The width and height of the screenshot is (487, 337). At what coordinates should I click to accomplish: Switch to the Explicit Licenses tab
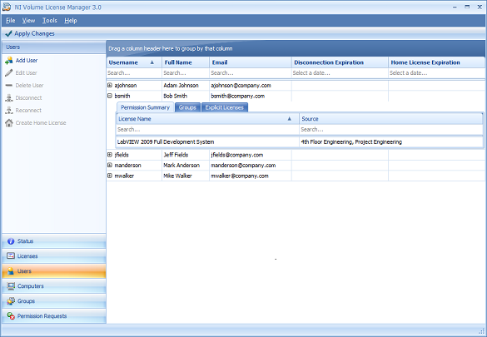224,107
